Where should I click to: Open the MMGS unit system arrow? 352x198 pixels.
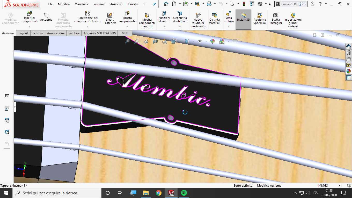pos(339,186)
